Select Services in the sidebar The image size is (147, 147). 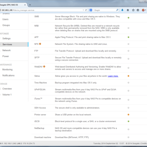14,44
